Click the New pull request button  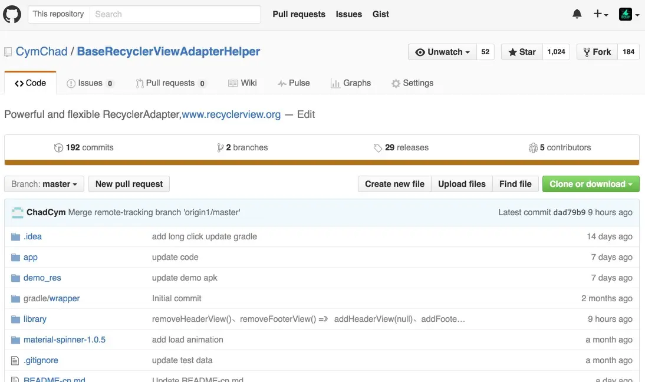[129, 184]
